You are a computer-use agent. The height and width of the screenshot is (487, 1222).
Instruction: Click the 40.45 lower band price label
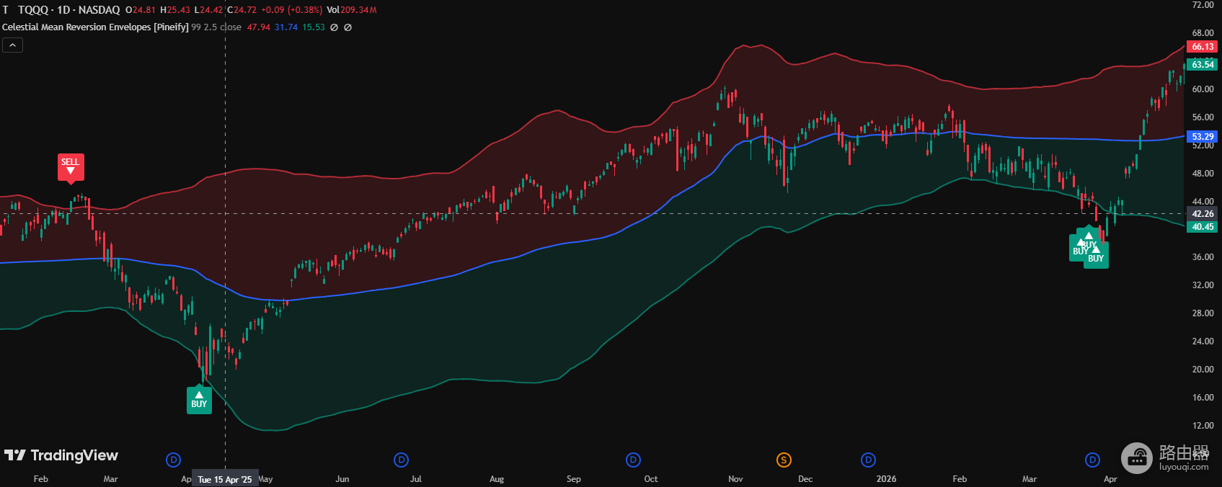(1203, 227)
